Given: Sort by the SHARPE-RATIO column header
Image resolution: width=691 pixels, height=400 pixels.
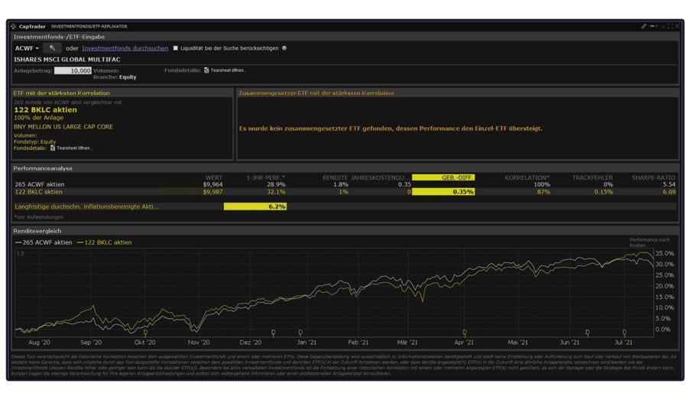Looking at the screenshot, I should click(x=654, y=177).
